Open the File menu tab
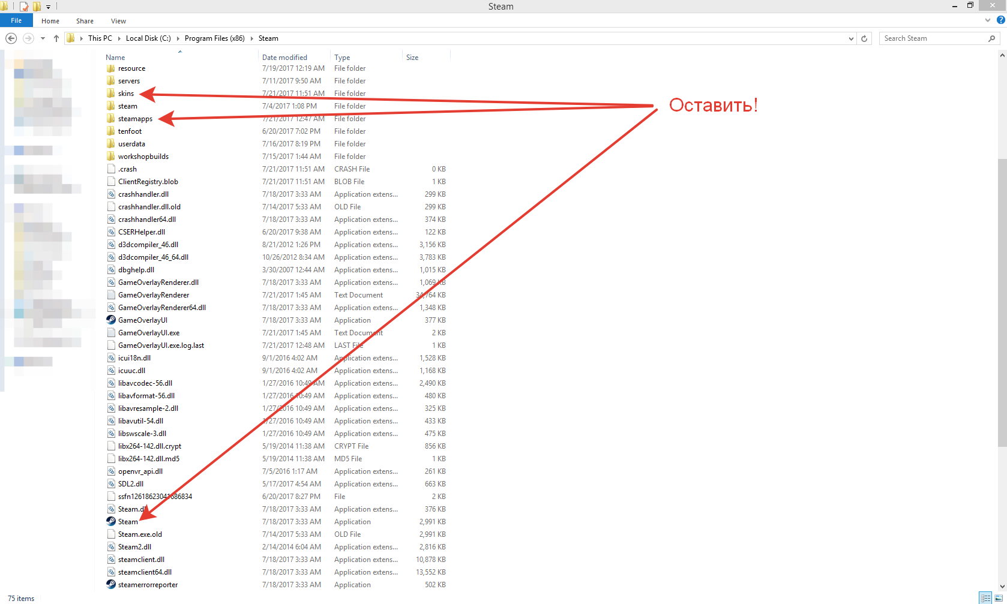This screenshot has height=604, width=1007. [16, 20]
